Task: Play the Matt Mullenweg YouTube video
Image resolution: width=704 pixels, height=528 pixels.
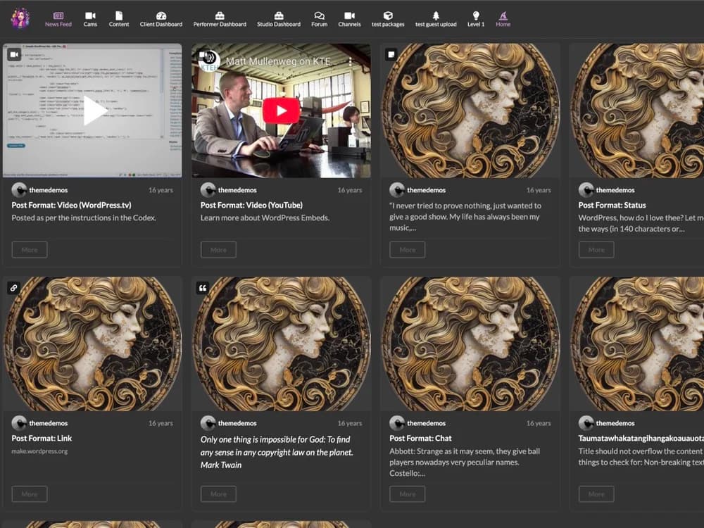Action: coord(281,111)
